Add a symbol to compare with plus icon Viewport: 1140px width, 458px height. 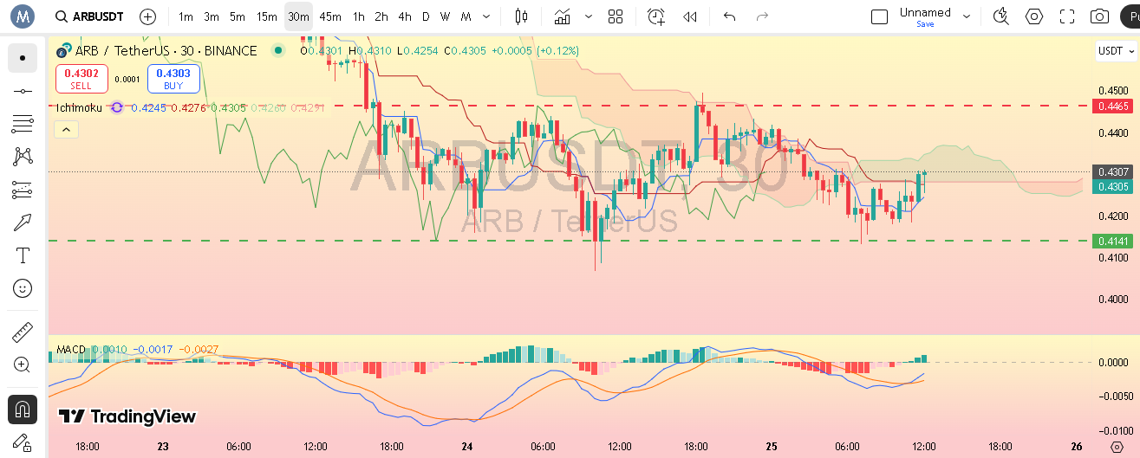click(x=148, y=16)
